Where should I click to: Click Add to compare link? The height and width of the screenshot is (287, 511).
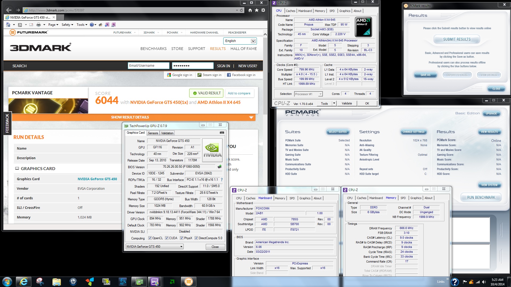click(x=239, y=93)
